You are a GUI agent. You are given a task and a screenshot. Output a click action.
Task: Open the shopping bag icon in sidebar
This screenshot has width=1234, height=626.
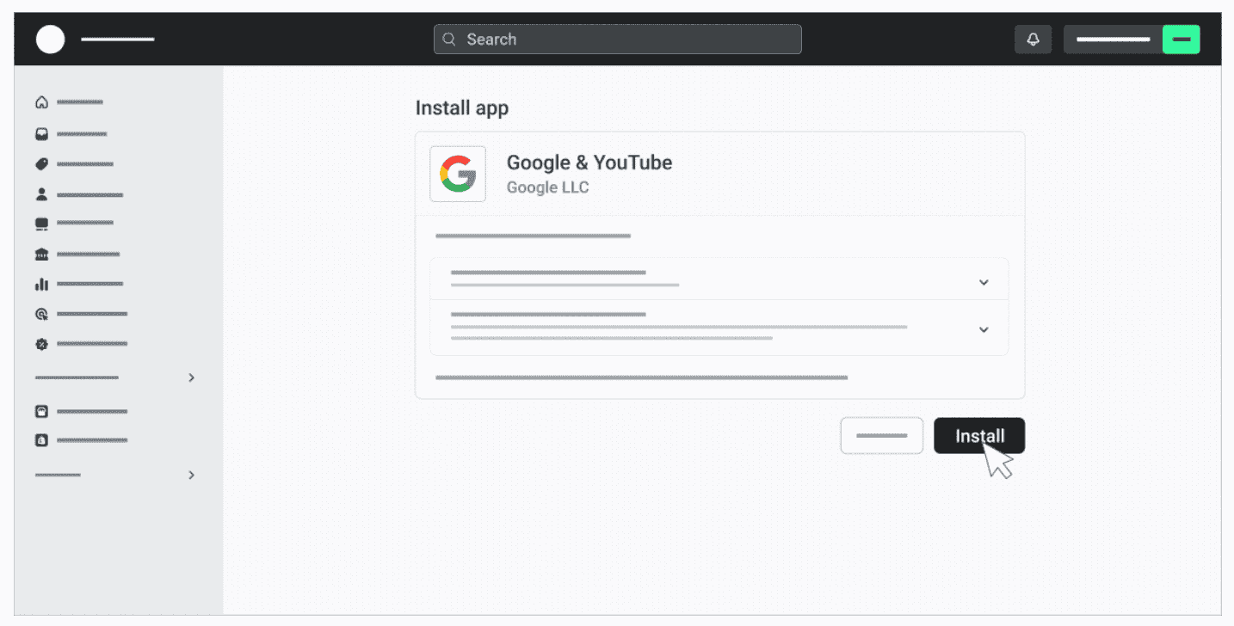point(41,440)
